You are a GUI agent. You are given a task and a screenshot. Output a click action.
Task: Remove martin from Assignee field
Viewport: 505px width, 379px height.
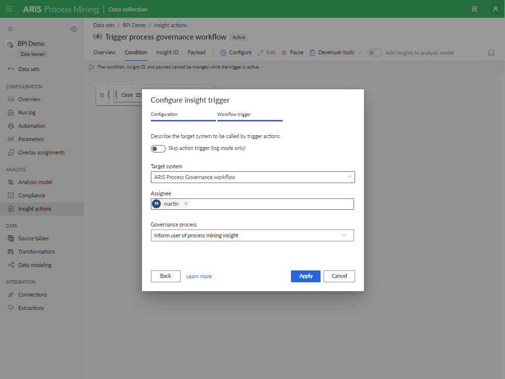[x=186, y=204]
